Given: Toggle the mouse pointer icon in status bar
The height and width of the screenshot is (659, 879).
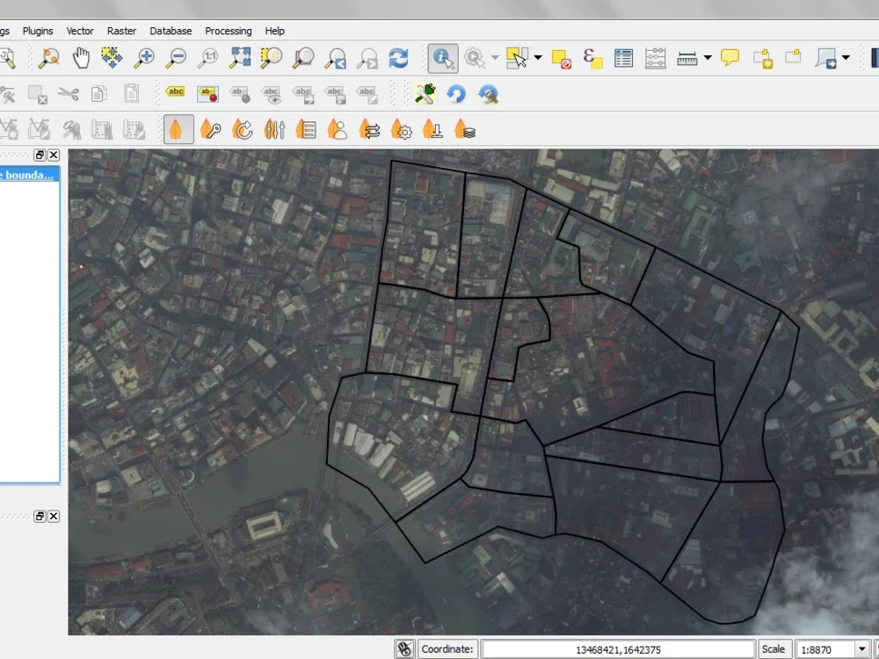Looking at the screenshot, I should click(403, 648).
